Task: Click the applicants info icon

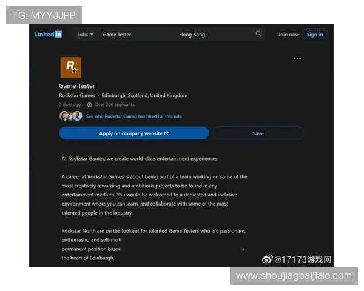Action: 89,105
